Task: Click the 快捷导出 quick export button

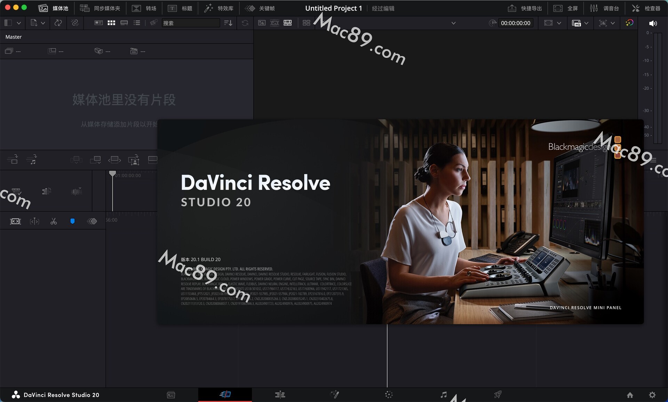Action: [x=525, y=8]
